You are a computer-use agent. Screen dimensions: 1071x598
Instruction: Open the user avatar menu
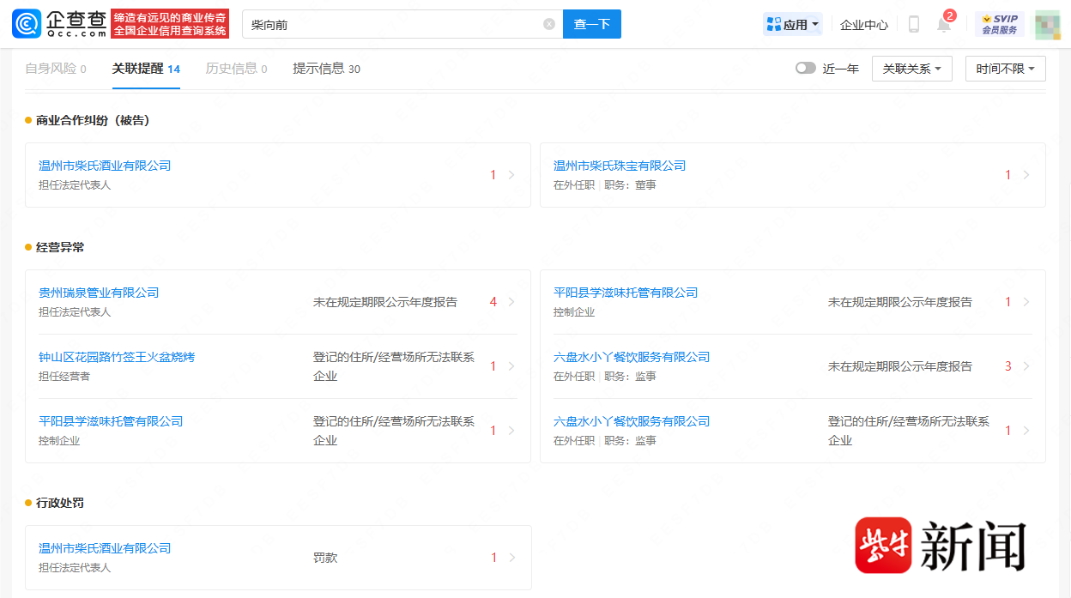1047,24
